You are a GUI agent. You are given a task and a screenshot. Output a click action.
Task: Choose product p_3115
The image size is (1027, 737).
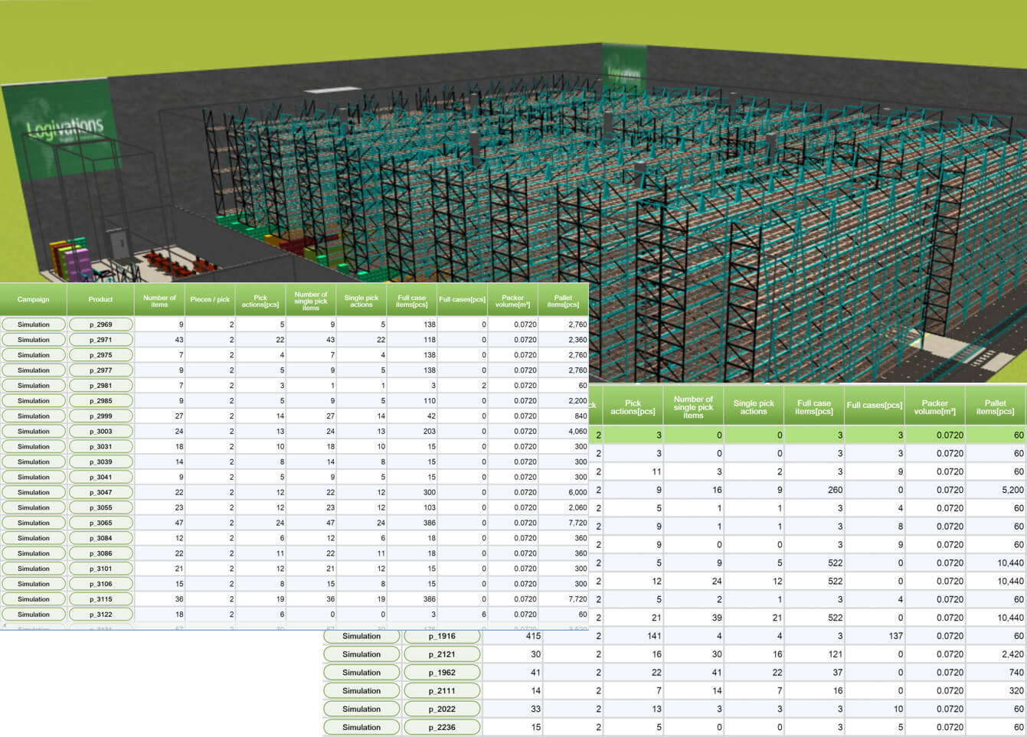(x=100, y=599)
